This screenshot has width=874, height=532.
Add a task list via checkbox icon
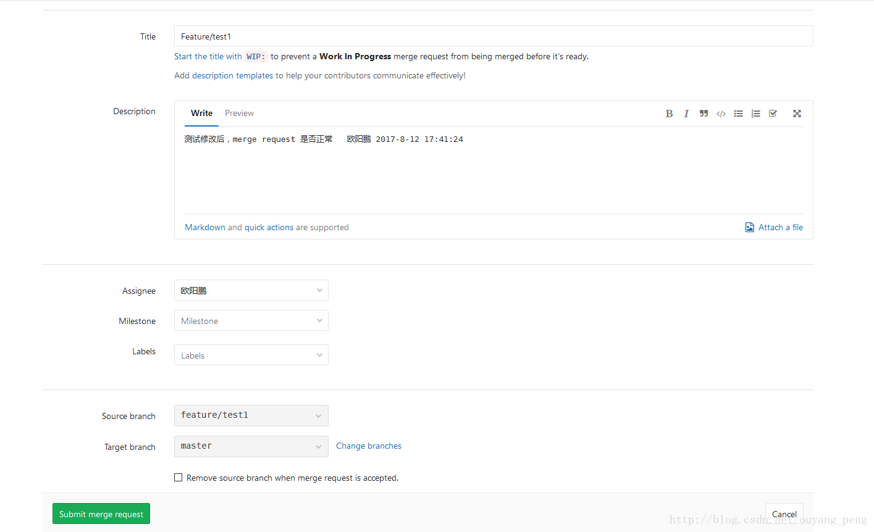(773, 114)
